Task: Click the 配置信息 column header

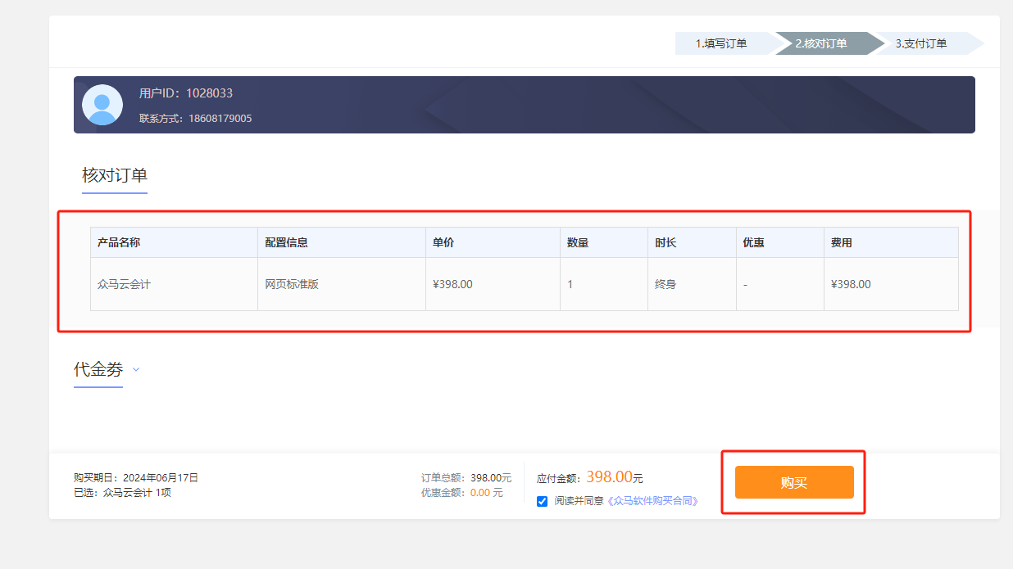Action: pyautogui.click(x=342, y=242)
